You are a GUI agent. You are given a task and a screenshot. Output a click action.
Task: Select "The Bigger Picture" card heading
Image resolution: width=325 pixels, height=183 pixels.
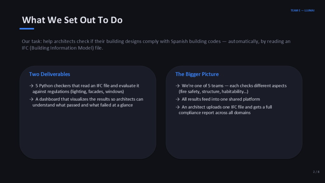[197, 74]
